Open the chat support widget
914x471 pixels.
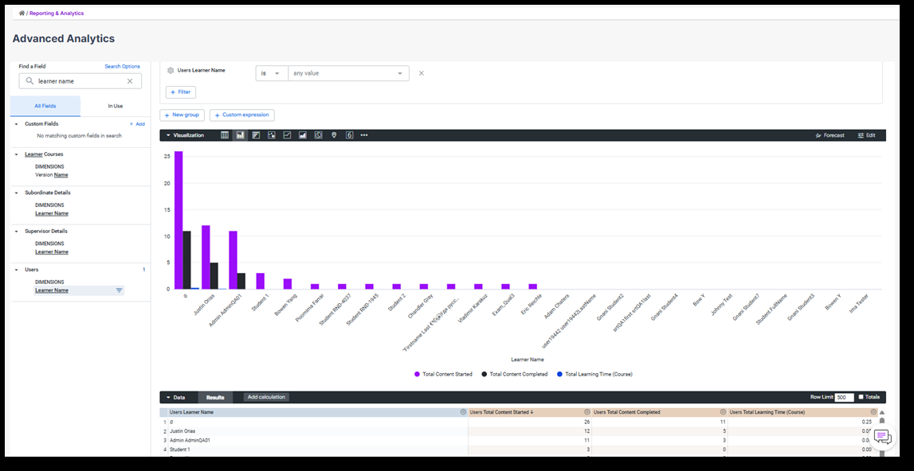click(x=882, y=436)
